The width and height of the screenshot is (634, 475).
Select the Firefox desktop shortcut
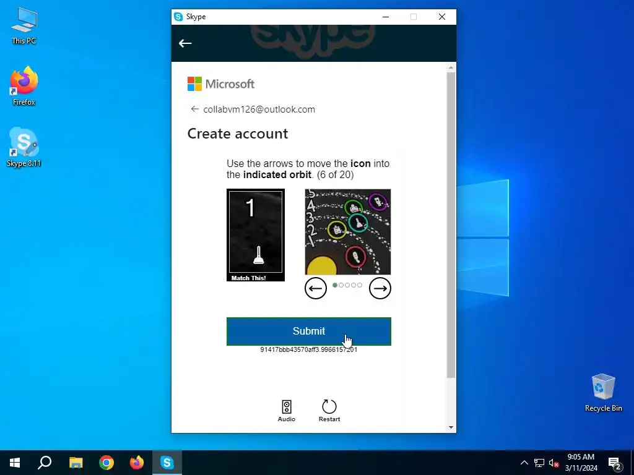coord(24,86)
